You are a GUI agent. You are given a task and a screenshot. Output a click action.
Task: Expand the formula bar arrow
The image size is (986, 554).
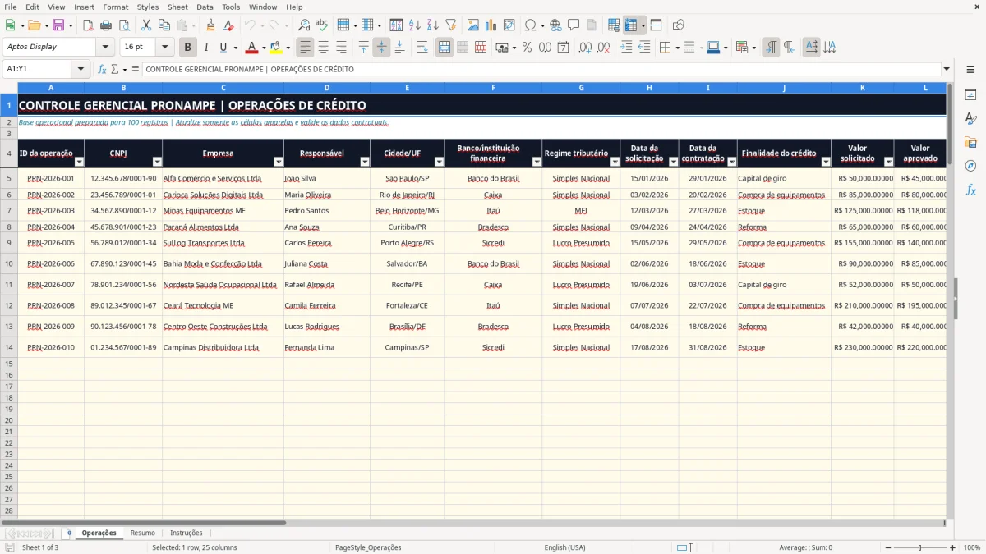coord(947,69)
